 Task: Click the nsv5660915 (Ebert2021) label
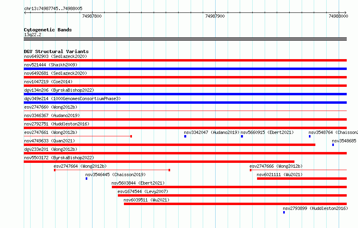[267, 132]
